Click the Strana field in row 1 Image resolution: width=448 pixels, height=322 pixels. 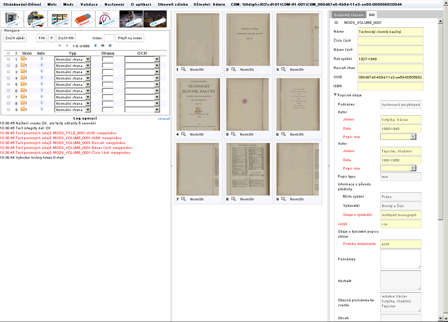tap(108, 59)
